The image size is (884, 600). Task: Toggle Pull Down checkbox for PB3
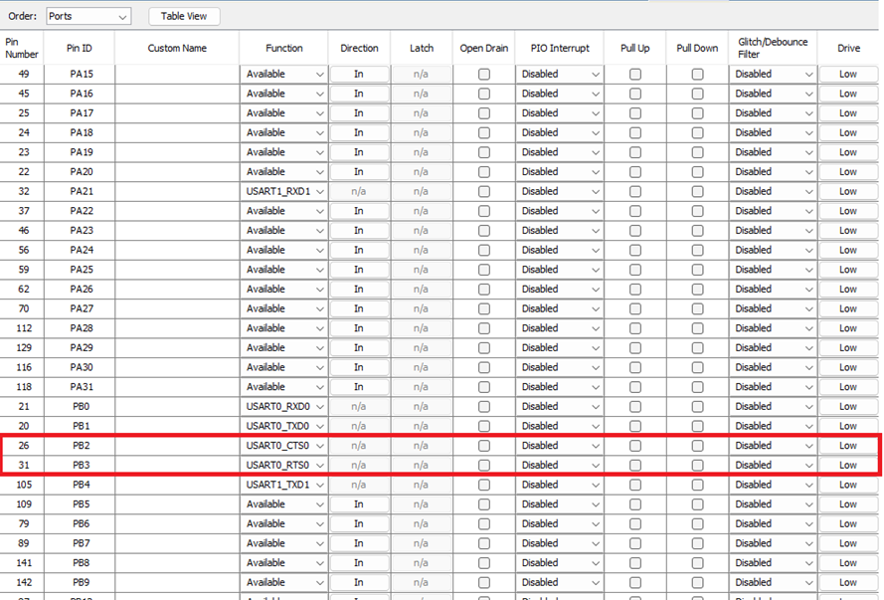[x=697, y=466]
